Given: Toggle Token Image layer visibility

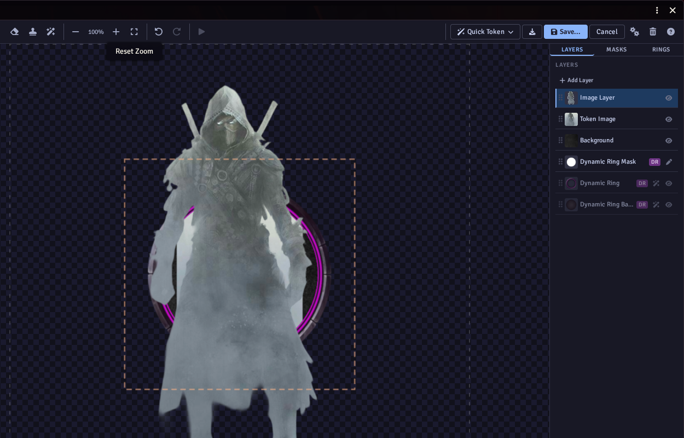Looking at the screenshot, I should tap(669, 119).
